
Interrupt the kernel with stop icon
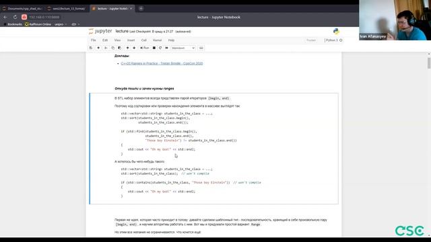[x=154, y=48]
